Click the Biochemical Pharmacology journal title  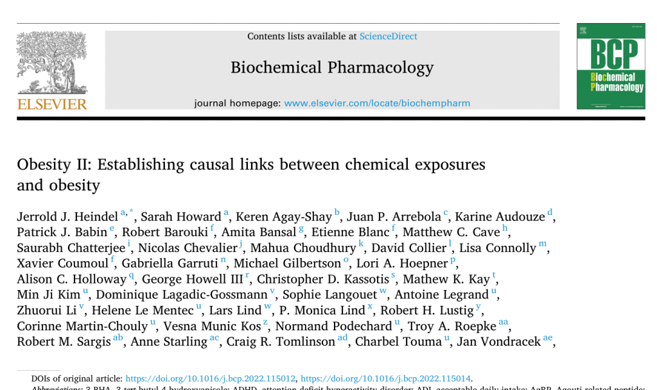click(x=332, y=67)
